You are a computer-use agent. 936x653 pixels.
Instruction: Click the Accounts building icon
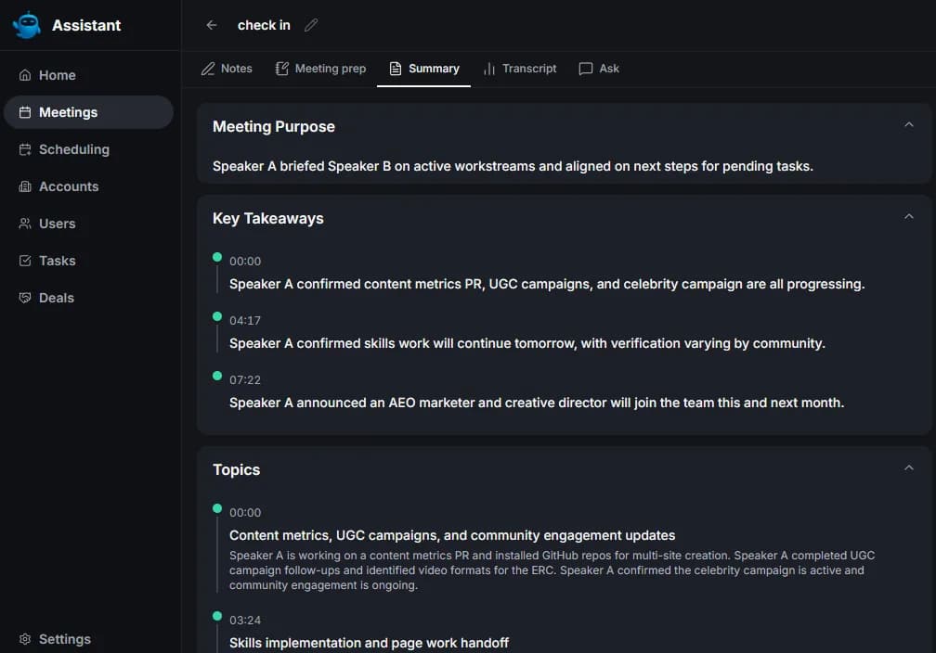point(25,186)
